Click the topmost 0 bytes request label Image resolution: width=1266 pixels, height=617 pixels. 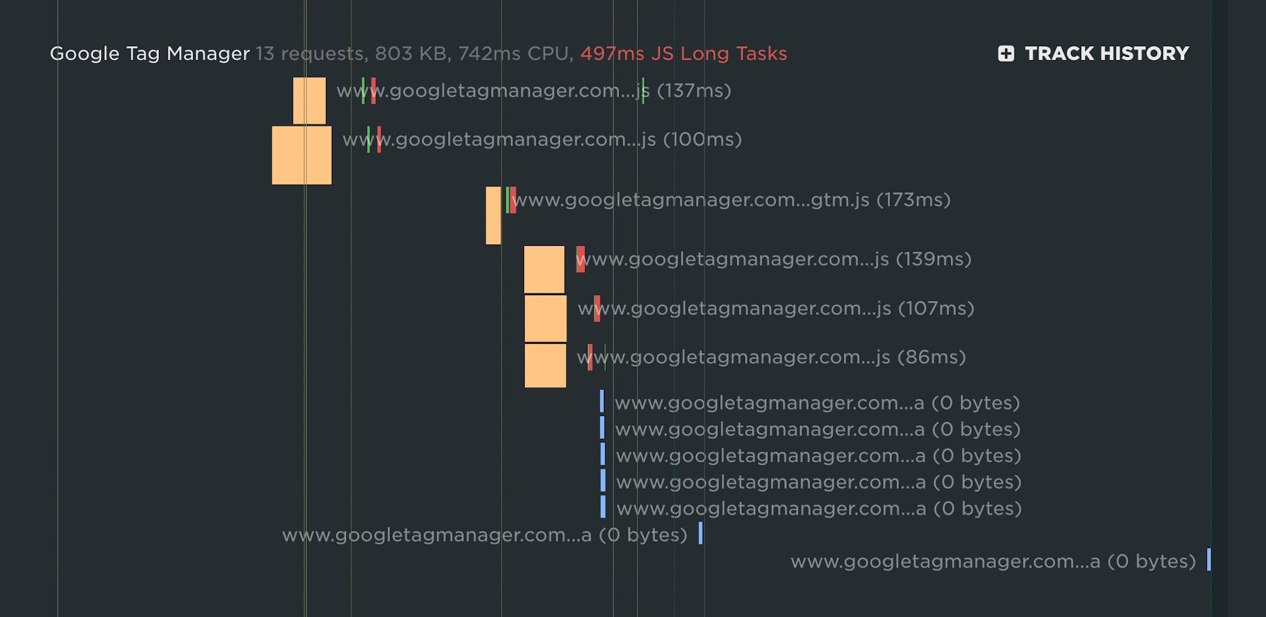point(817,403)
